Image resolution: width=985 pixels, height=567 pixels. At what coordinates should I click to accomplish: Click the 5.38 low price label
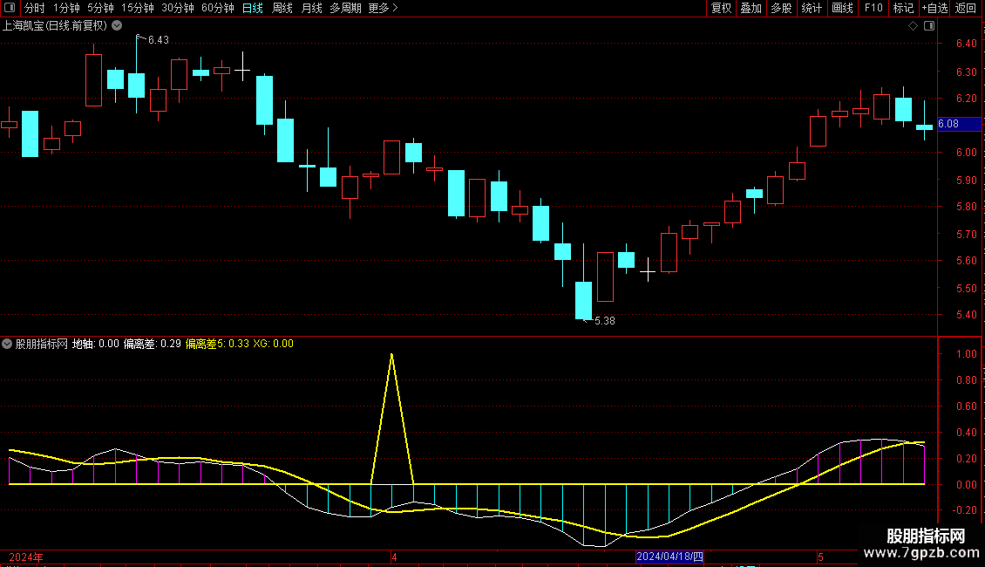point(605,321)
